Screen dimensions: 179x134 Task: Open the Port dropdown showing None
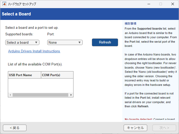tap(65, 42)
